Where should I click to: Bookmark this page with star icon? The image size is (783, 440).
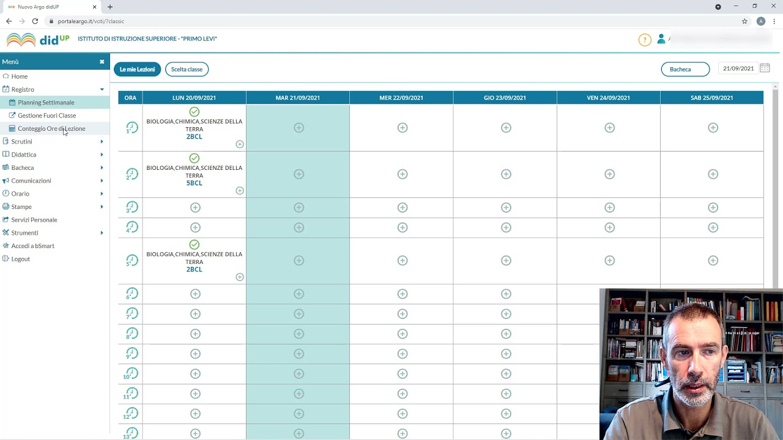744,21
